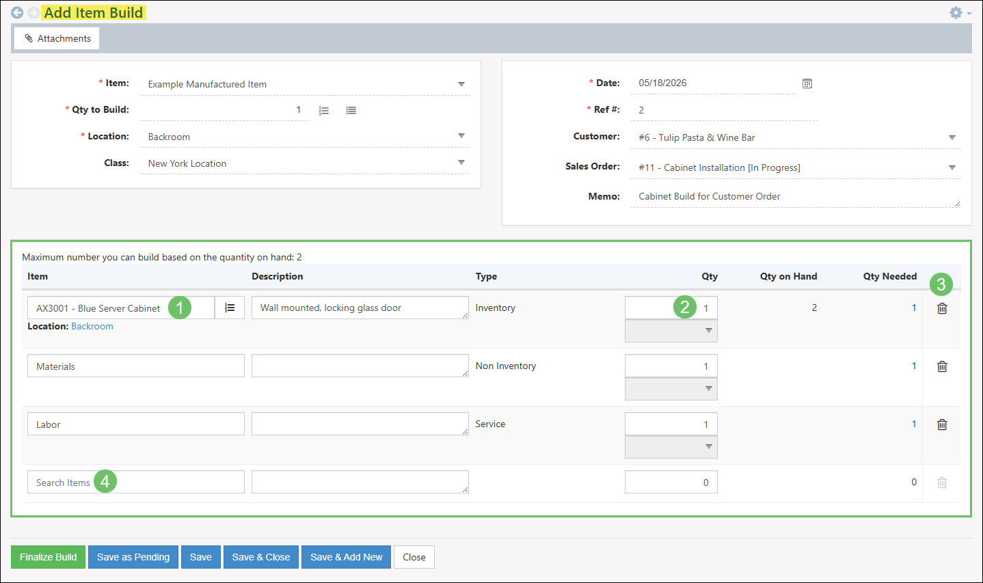The width and height of the screenshot is (983, 583).
Task: Click Save & Close
Action: (x=261, y=557)
